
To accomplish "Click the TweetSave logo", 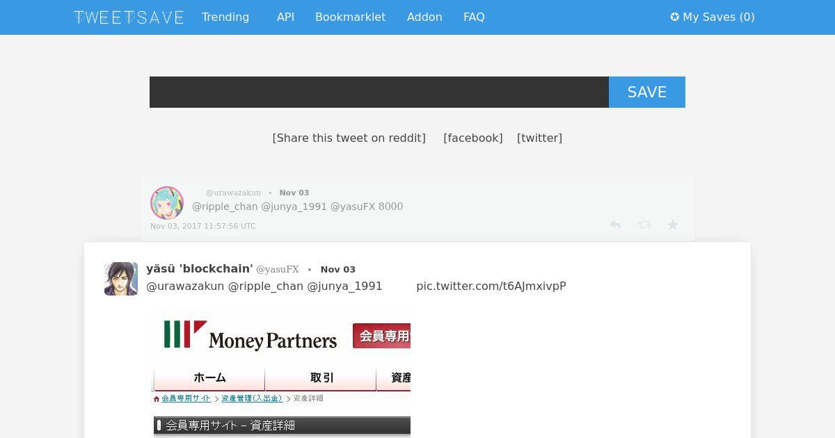I will pyautogui.click(x=129, y=17).
